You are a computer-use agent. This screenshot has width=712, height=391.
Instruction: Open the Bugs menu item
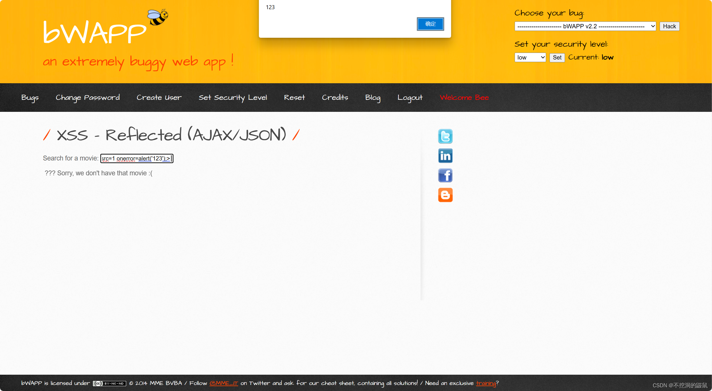pos(30,98)
